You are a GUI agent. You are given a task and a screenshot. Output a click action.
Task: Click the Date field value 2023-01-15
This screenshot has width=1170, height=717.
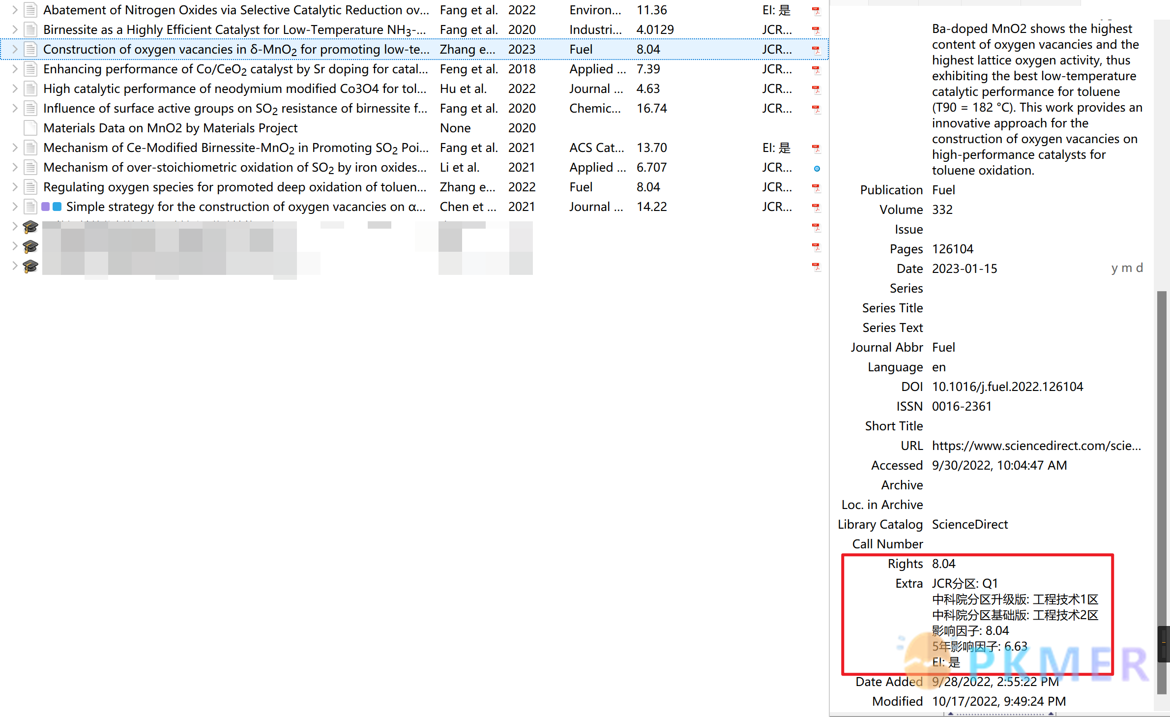coord(965,269)
